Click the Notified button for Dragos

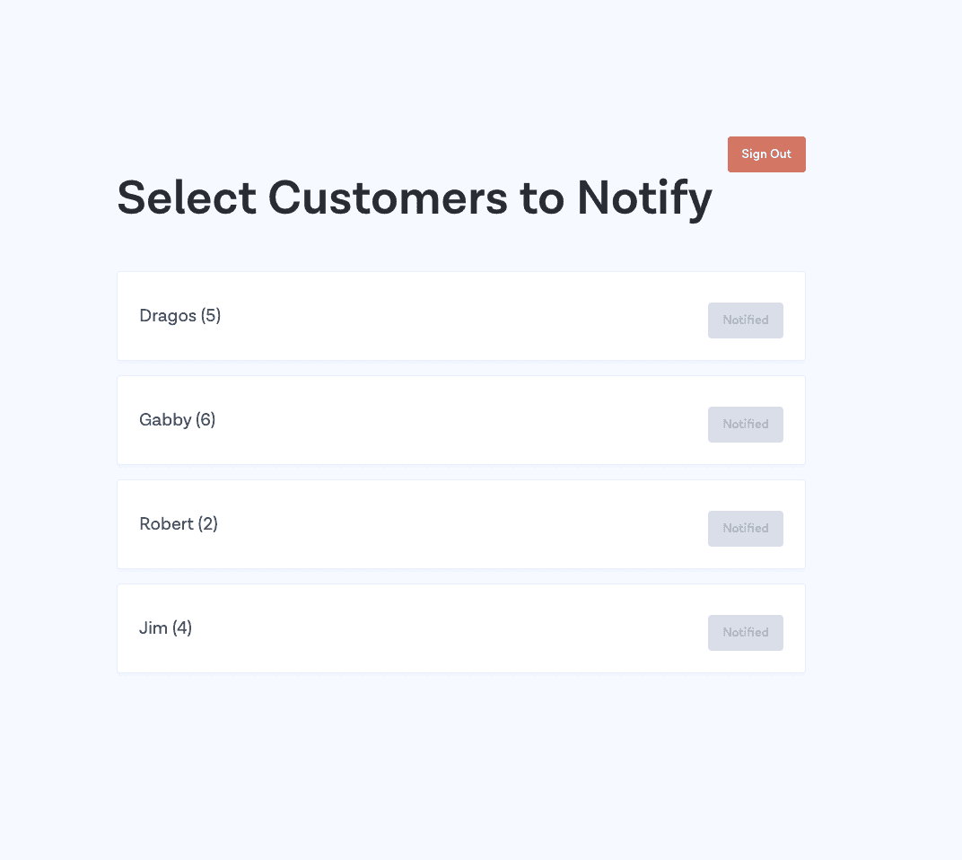pyautogui.click(x=746, y=320)
